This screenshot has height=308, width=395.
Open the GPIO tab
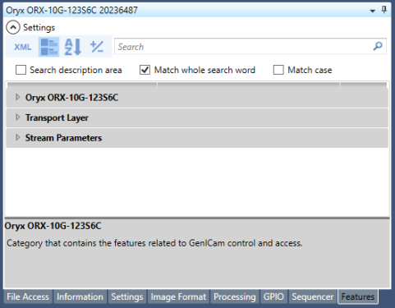tap(273, 297)
